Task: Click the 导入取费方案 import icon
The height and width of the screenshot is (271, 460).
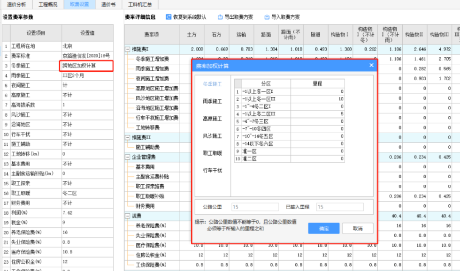Action: 267,17
